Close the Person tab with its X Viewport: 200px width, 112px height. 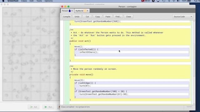click(x=72, y=11)
